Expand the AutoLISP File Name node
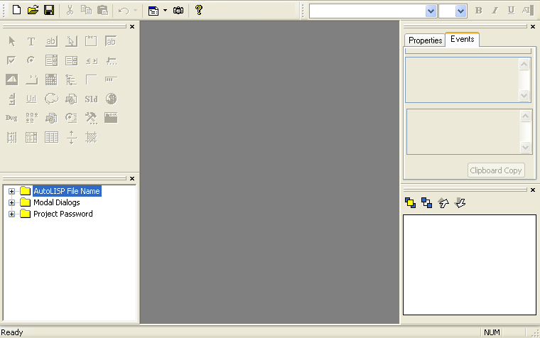540x338 pixels. click(x=11, y=192)
